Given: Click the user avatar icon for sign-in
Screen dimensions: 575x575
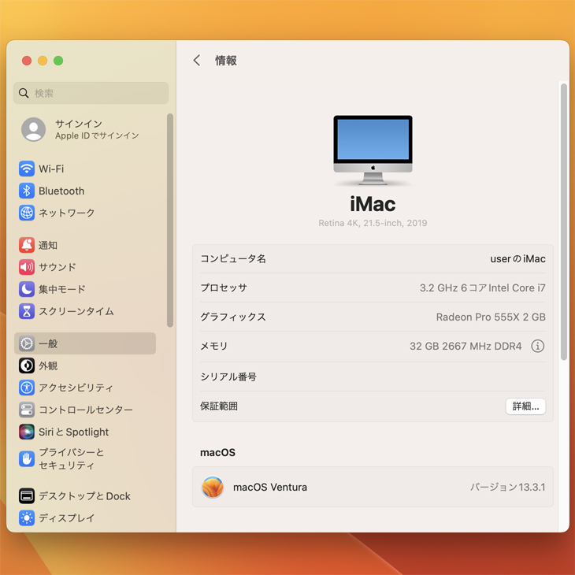Looking at the screenshot, I should [33, 129].
